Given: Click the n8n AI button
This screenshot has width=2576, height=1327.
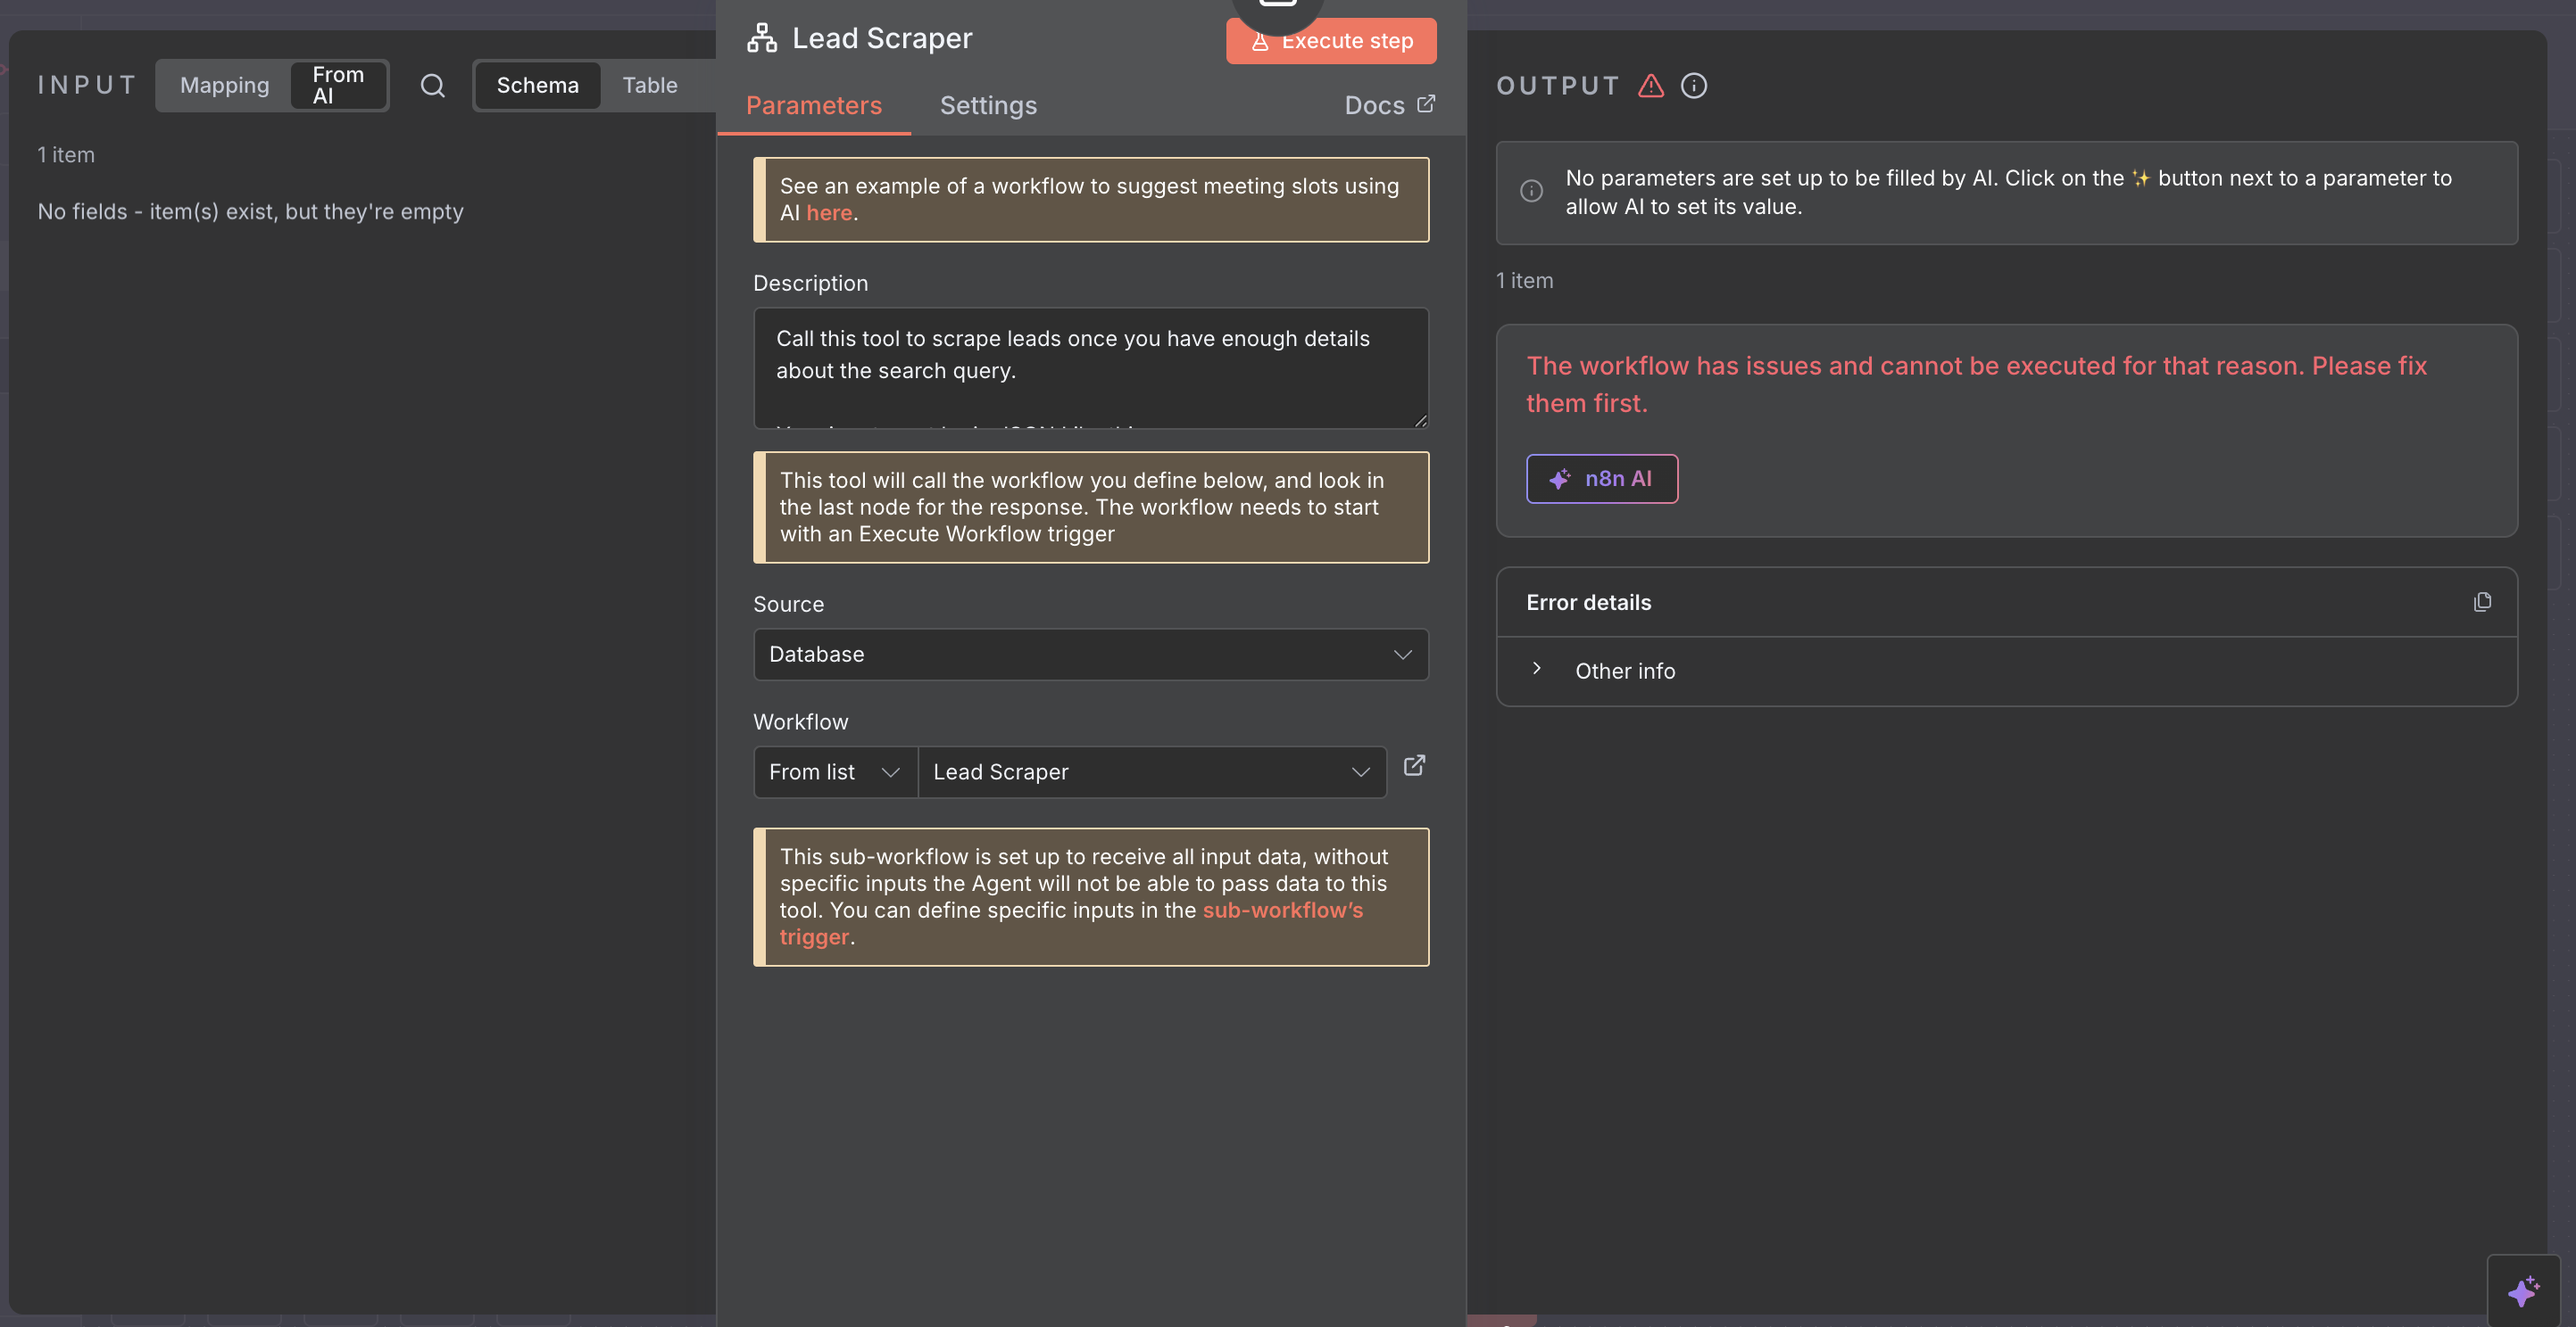Looking at the screenshot, I should coord(1601,479).
